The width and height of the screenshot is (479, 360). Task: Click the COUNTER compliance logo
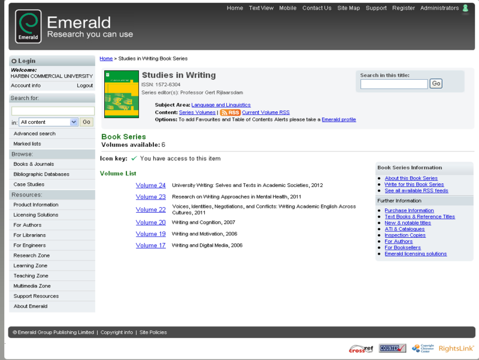click(x=393, y=348)
